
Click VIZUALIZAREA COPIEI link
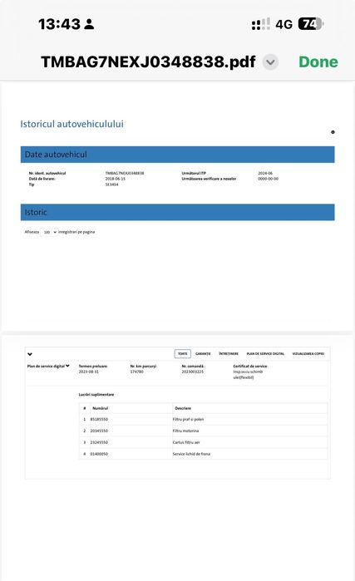tap(308, 354)
